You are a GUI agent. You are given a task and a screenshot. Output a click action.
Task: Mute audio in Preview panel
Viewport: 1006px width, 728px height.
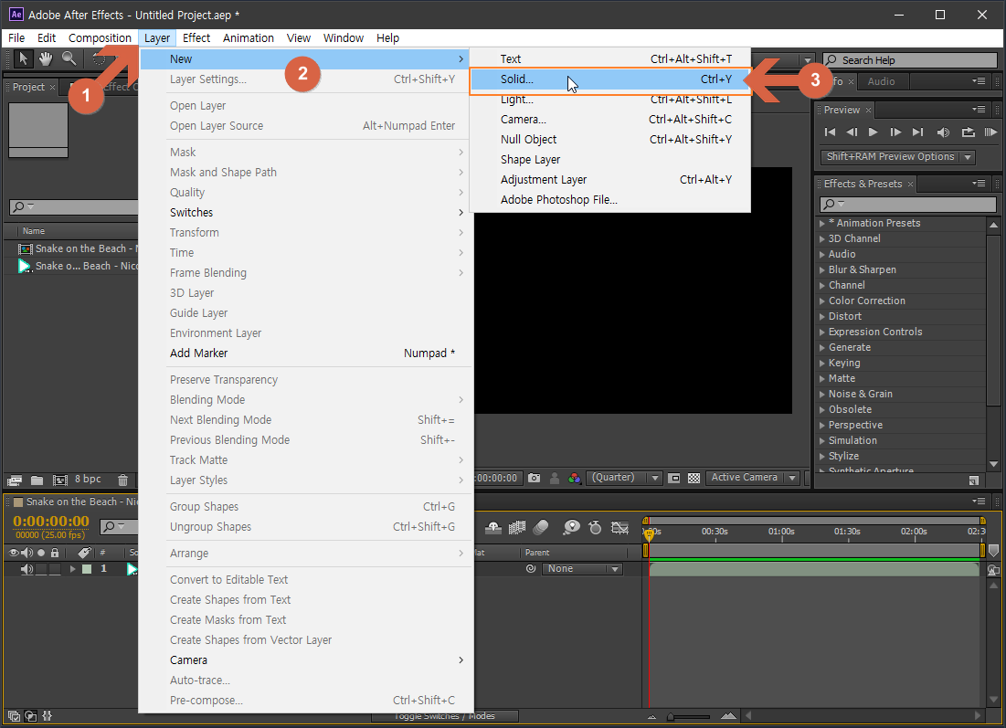(942, 132)
